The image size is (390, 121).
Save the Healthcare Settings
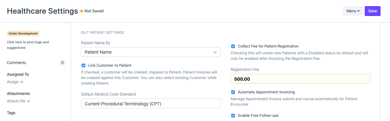pos(372,11)
